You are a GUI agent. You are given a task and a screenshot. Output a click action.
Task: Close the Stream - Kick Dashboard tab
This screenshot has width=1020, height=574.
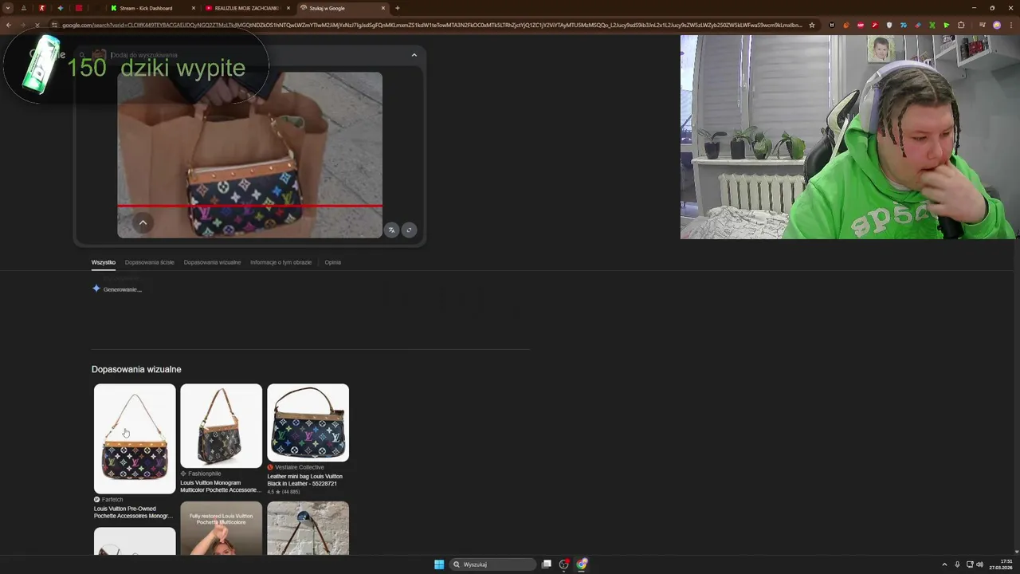(x=194, y=8)
